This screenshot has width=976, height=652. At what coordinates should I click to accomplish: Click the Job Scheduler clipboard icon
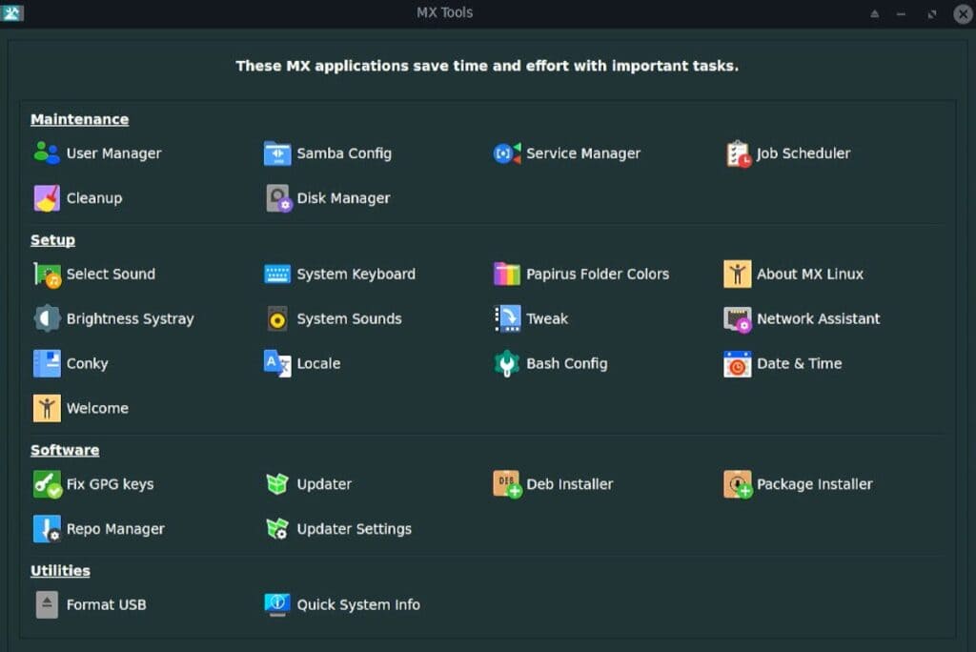tap(738, 153)
